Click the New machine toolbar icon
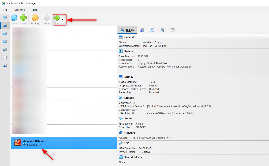This screenshot has width=269, height=166. (14, 18)
